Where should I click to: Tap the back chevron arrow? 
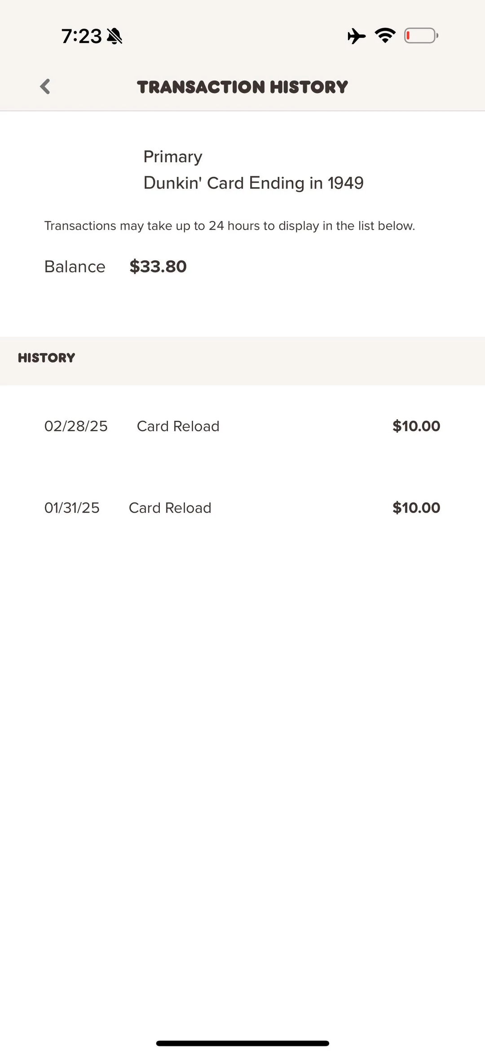point(45,86)
